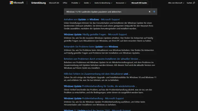Click the Microsoft 365 kaufen button
Screen dimensions: 198x111
(139, 3)
